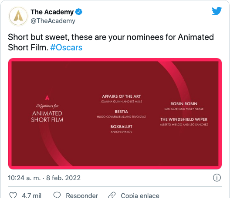Open The Academy display name
The height and width of the screenshot is (198, 230).
(52, 12)
